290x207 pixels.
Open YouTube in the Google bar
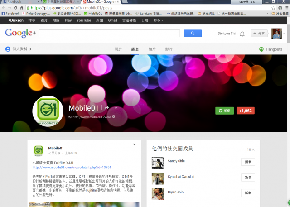[83, 20]
